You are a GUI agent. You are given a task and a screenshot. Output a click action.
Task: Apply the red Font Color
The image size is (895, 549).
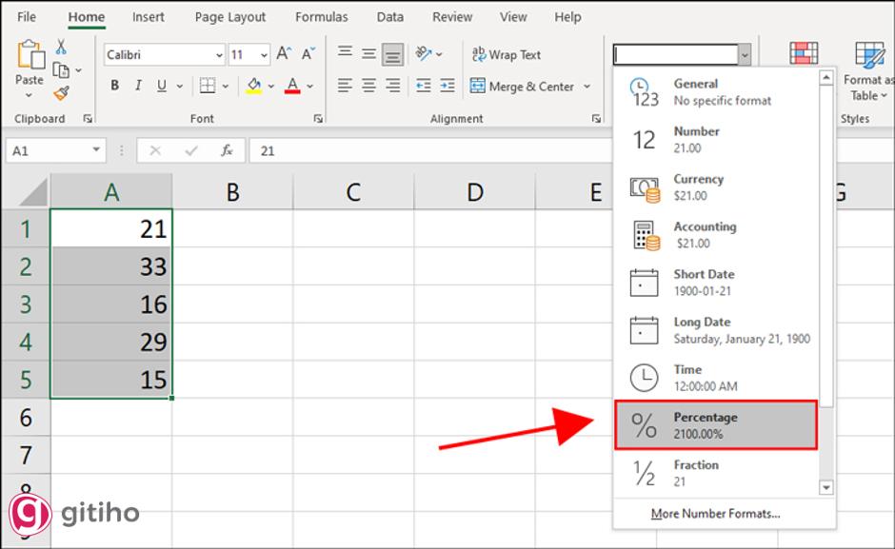point(292,86)
